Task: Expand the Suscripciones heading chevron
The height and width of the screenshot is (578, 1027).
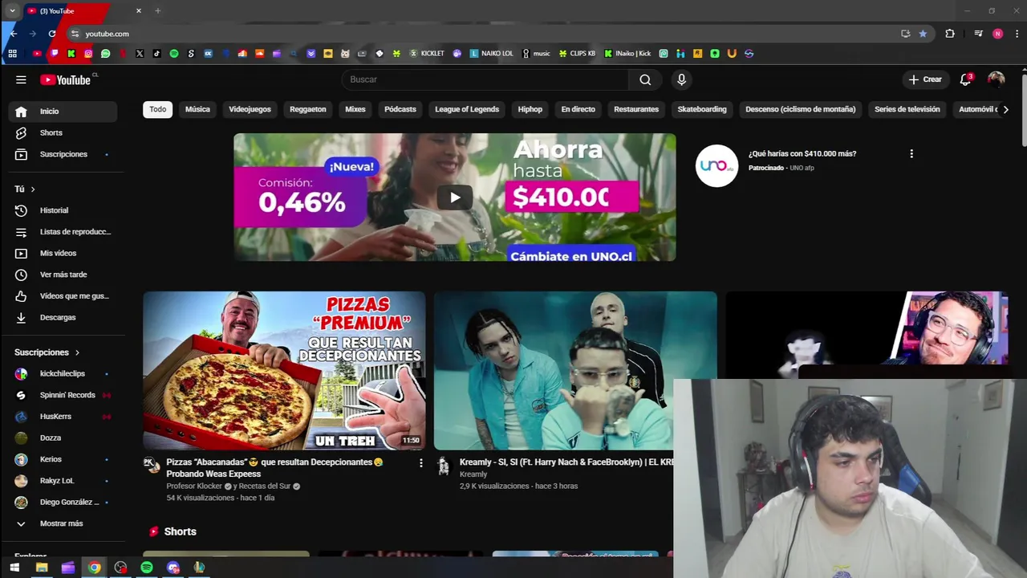Action: pyautogui.click(x=78, y=352)
